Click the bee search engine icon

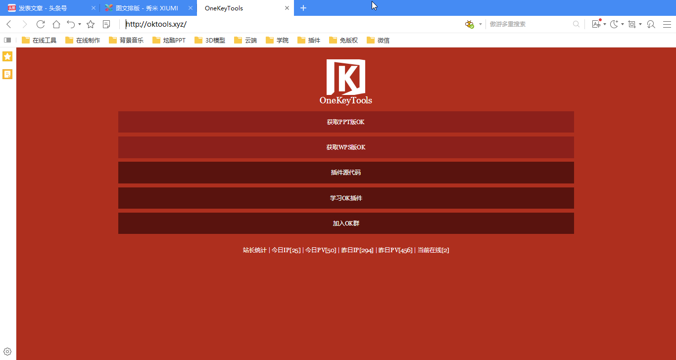click(470, 24)
